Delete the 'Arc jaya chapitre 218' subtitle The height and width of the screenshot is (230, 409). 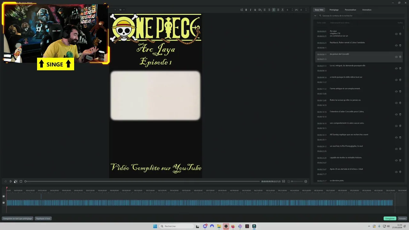coord(400,34)
